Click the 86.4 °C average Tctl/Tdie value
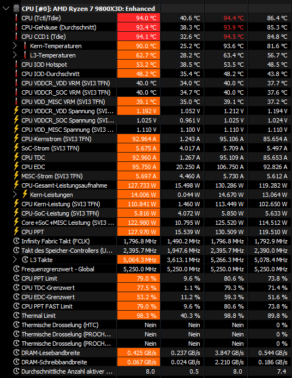The height and width of the screenshot is (378, 292). pos(277,18)
